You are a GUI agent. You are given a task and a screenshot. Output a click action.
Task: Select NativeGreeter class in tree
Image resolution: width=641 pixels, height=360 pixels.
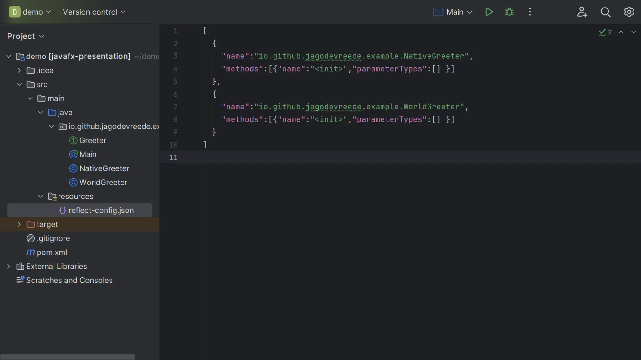coord(104,168)
